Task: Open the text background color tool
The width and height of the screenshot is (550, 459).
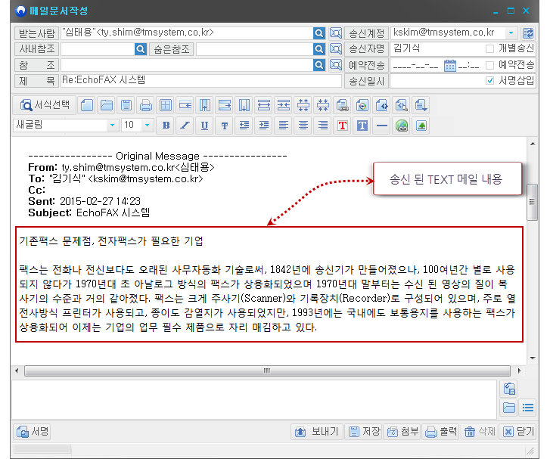Action: 362,126
